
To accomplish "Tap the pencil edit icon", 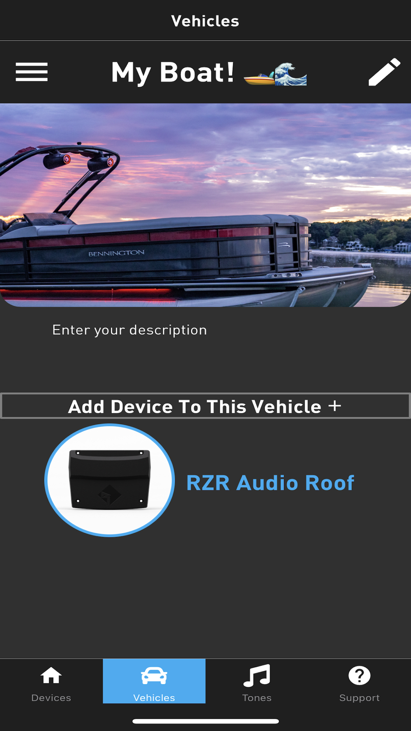I will pyautogui.click(x=384, y=72).
